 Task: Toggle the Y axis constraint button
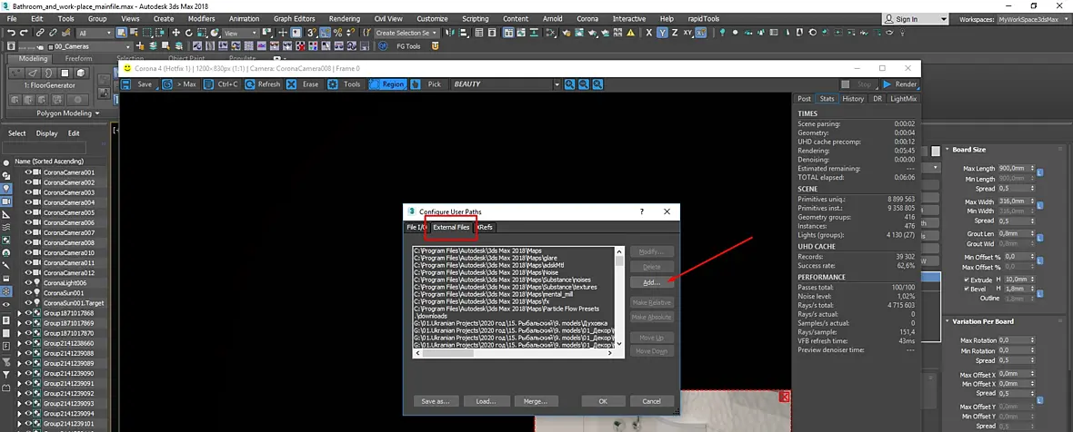tap(662, 32)
